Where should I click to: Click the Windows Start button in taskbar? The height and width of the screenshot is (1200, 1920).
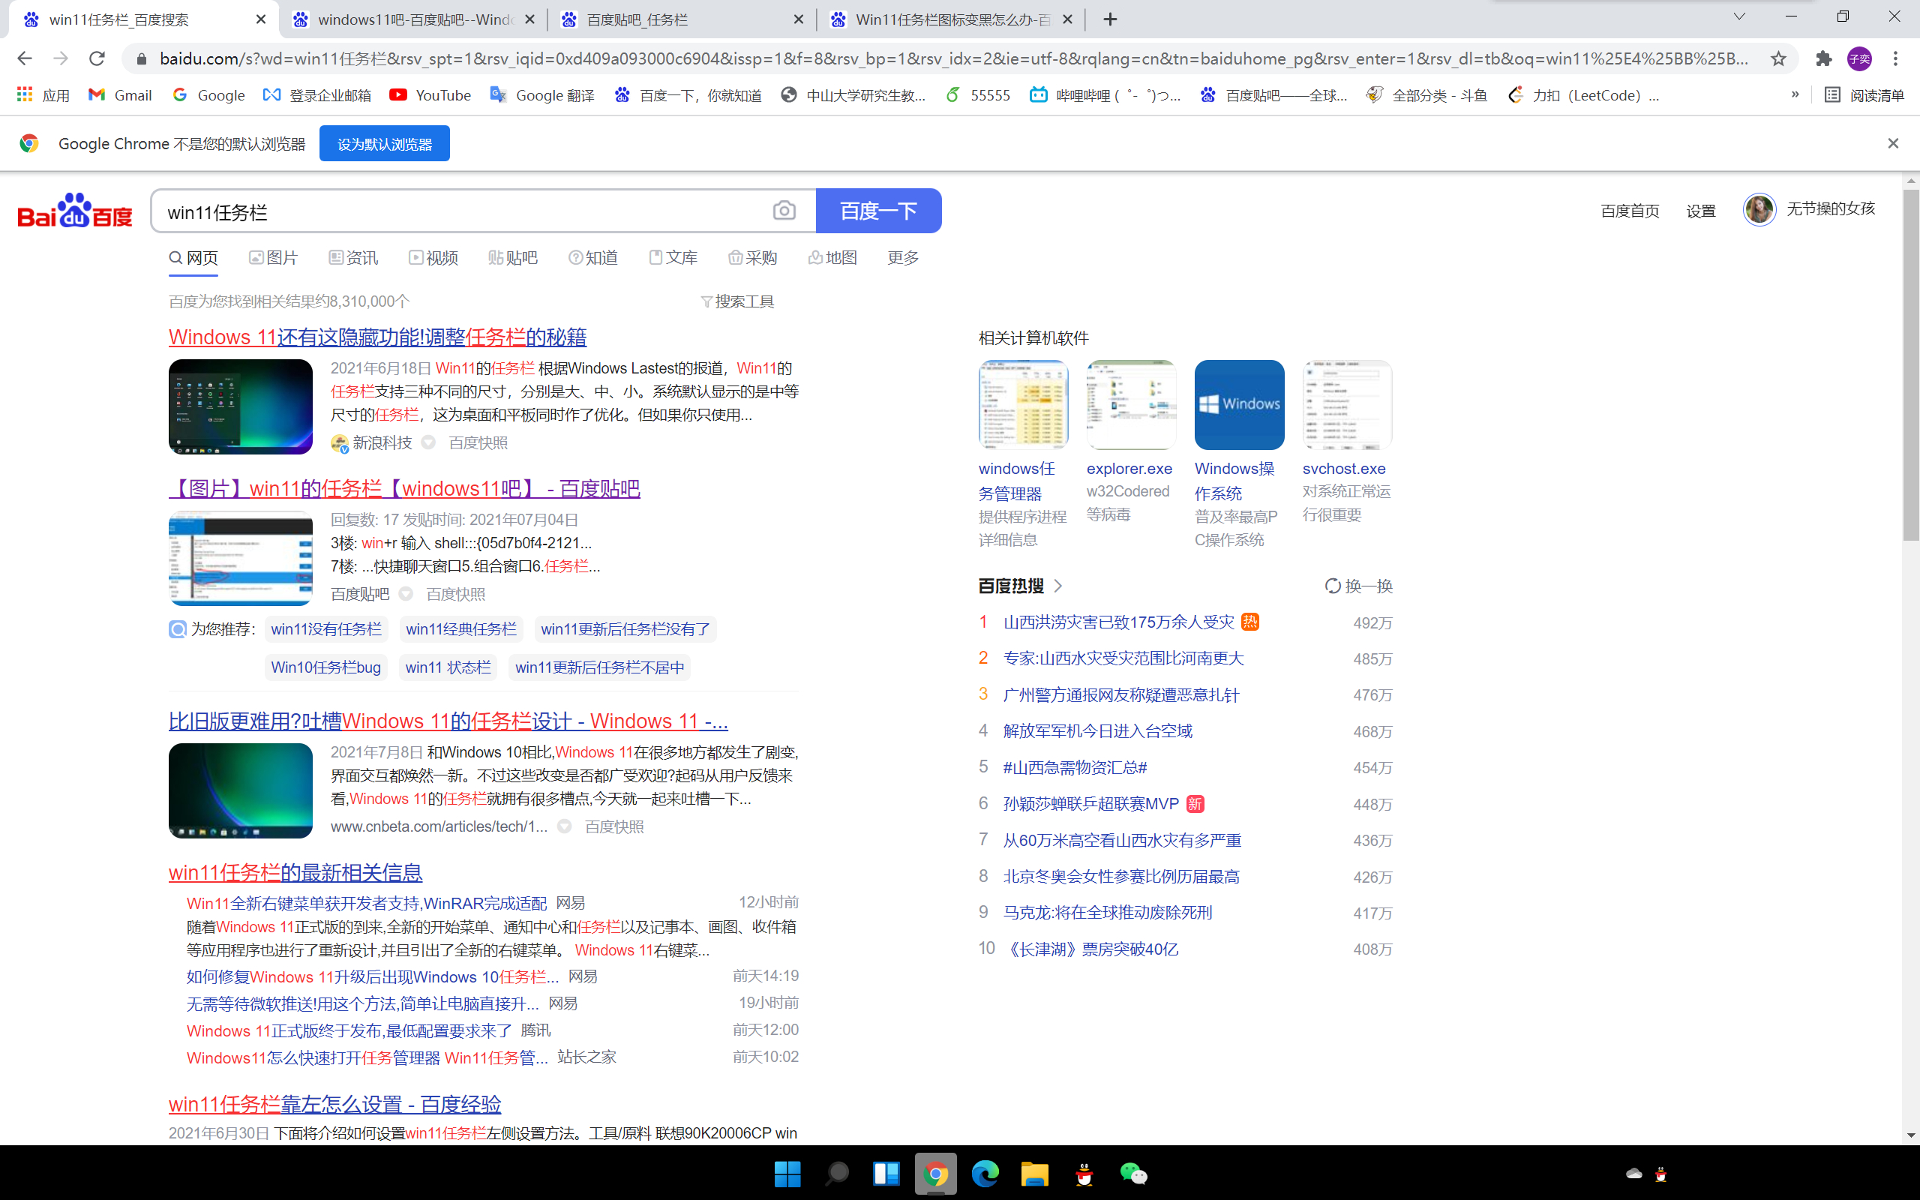click(787, 1174)
